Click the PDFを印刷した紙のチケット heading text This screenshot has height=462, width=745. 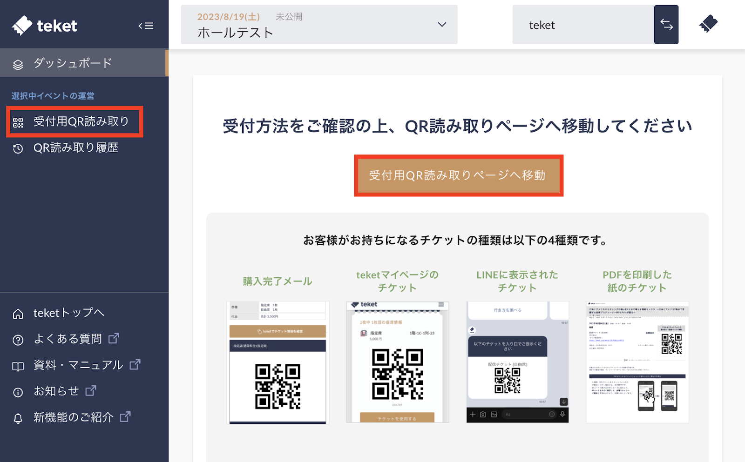637,281
